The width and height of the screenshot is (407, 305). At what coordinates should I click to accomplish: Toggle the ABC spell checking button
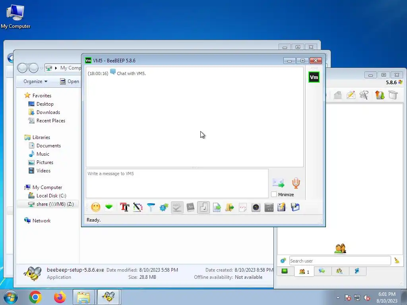[x=177, y=207]
